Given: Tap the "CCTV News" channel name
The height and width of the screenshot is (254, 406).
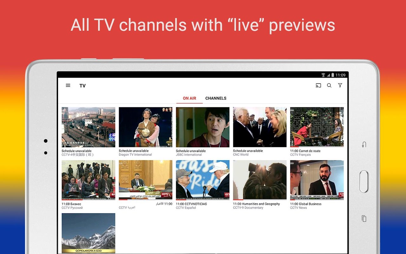Looking at the screenshot, I should coord(298,208).
